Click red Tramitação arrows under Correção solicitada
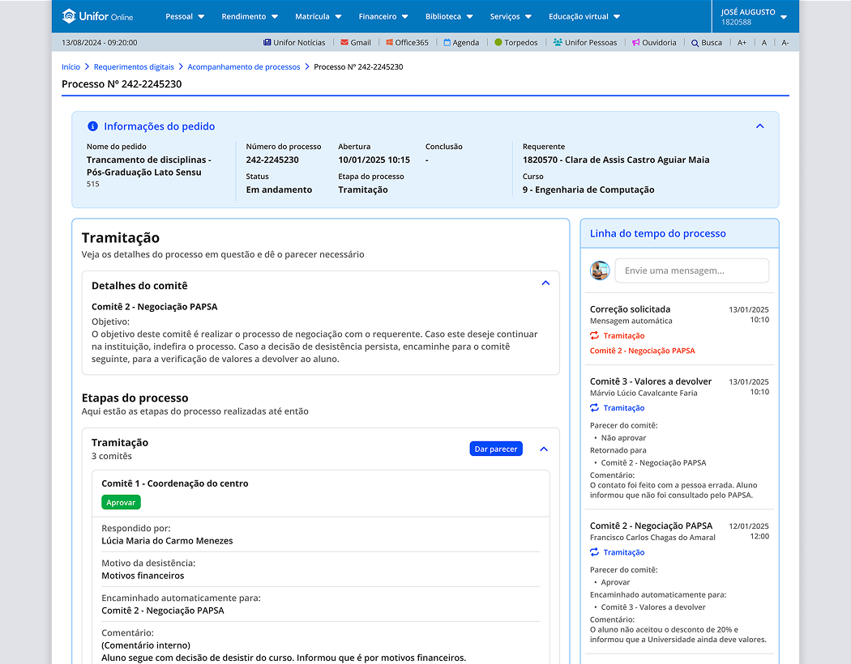This screenshot has height=664, width=851. pos(594,335)
